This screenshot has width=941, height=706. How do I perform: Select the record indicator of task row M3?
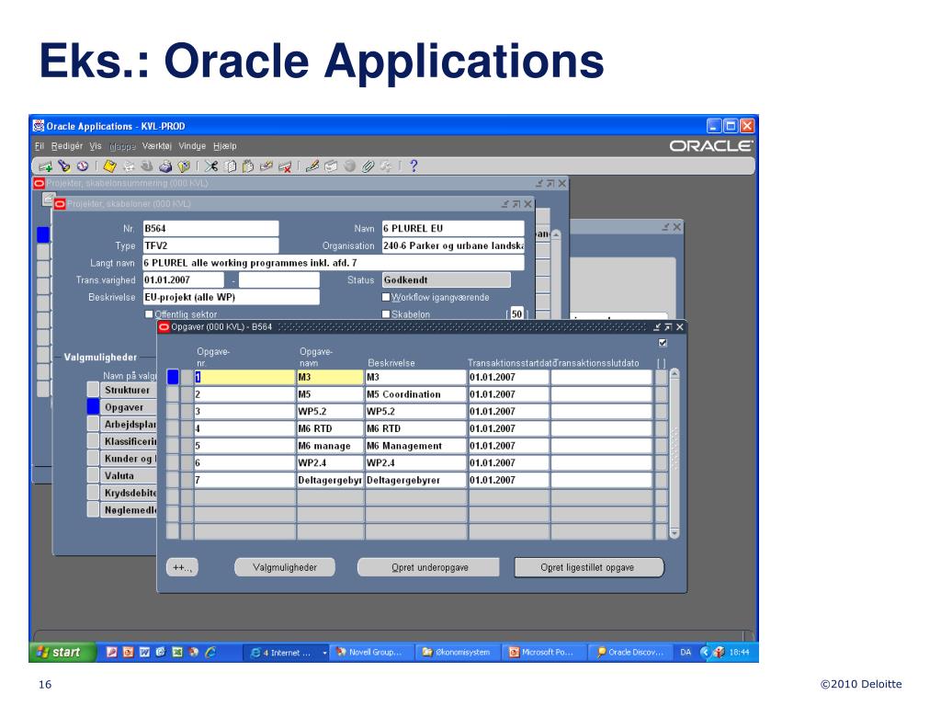(173, 377)
